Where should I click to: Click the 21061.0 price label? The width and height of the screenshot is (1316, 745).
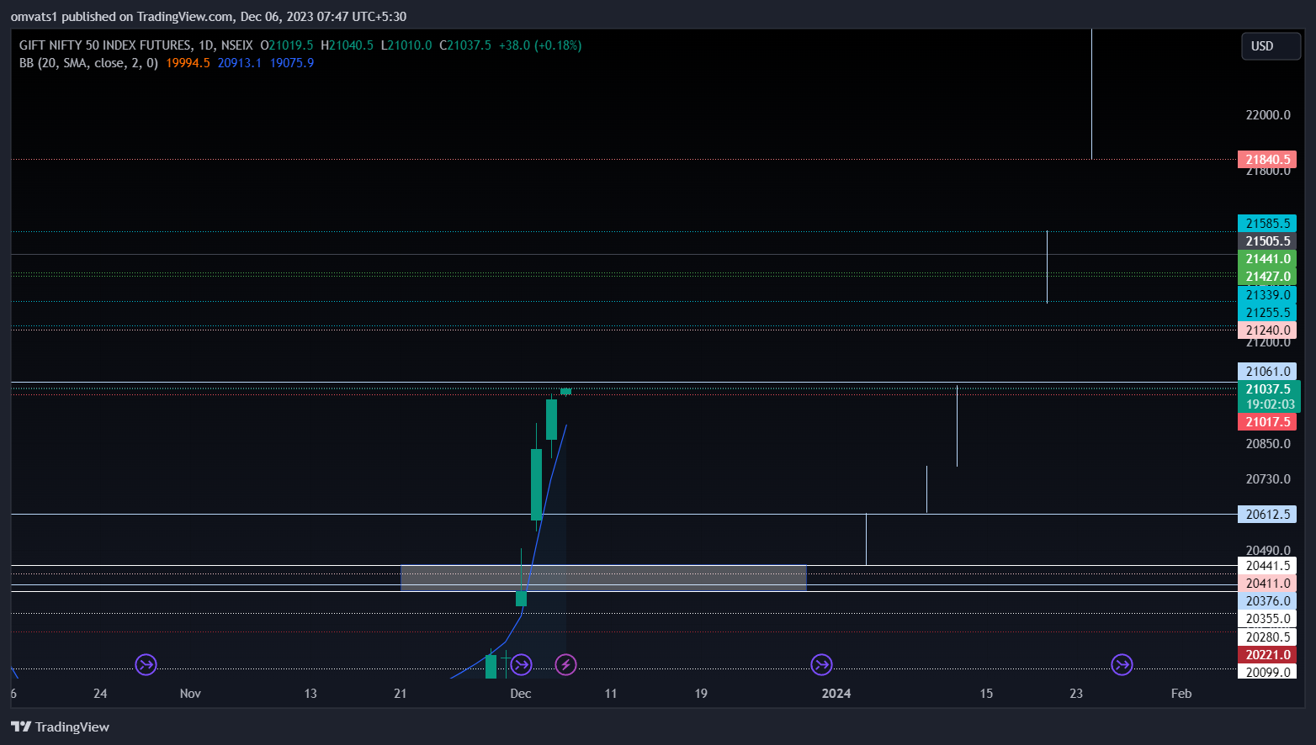tap(1267, 372)
